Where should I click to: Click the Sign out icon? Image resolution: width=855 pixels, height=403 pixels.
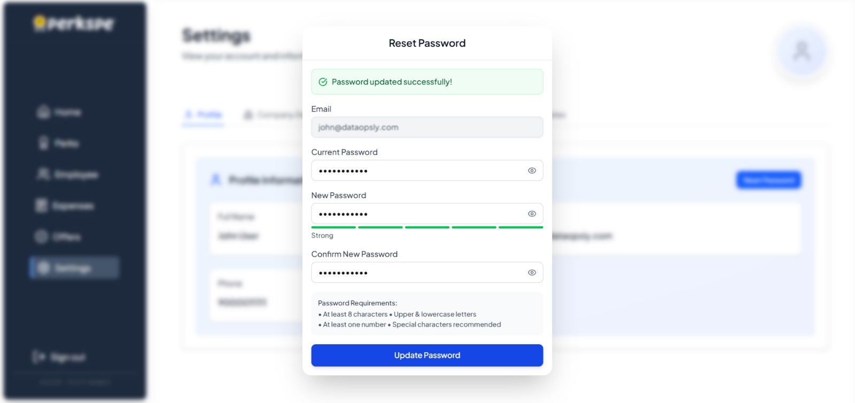click(38, 357)
